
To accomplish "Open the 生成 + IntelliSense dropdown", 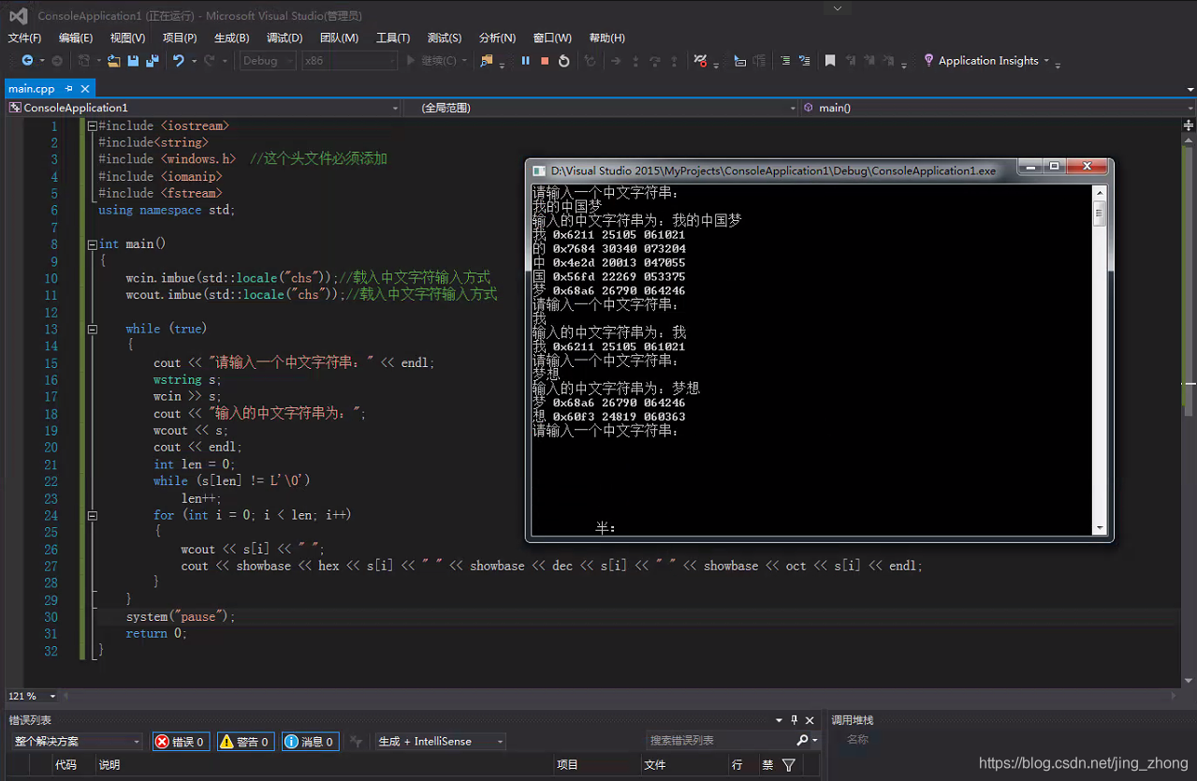I will (440, 742).
